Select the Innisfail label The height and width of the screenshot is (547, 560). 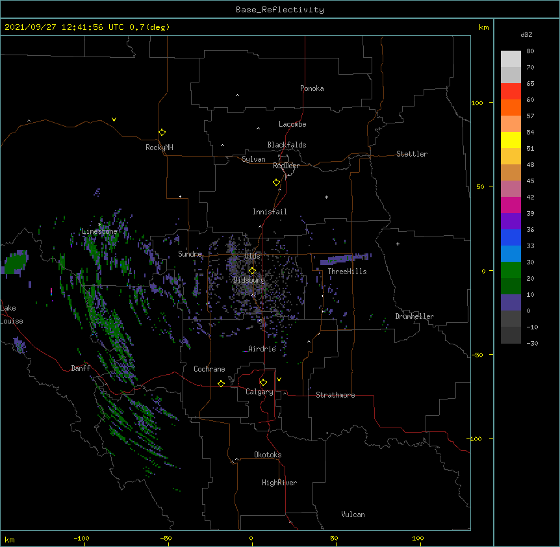pos(270,212)
